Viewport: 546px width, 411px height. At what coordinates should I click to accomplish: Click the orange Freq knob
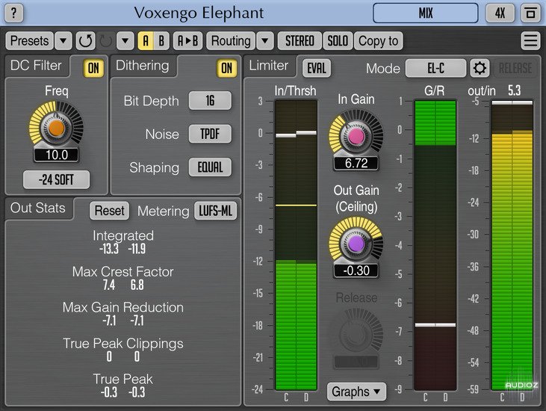tap(57, 128)
